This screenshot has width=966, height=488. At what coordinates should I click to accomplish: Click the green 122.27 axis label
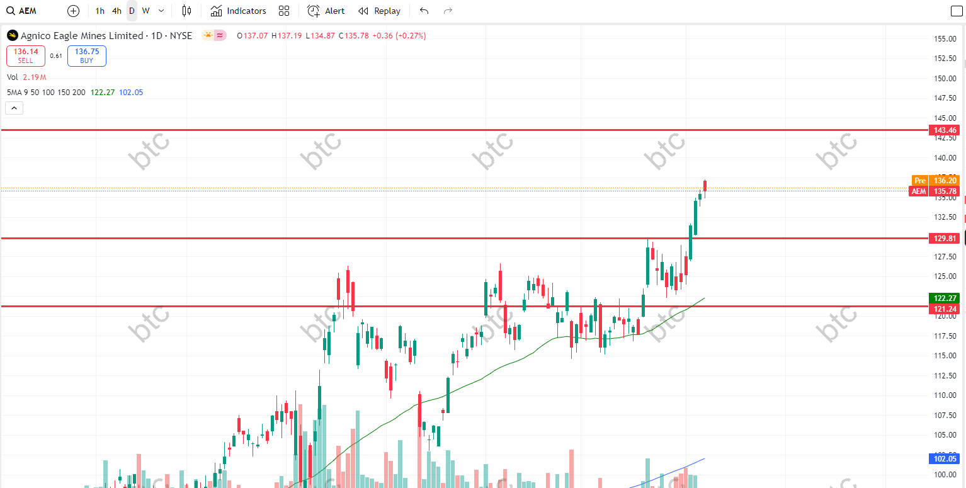[945, 298]
